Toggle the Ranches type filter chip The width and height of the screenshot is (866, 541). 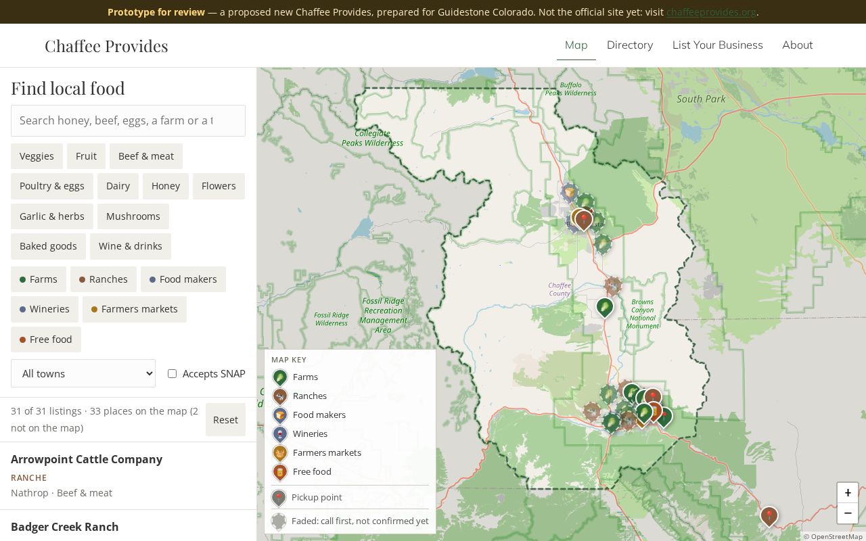tap(104, 279)
